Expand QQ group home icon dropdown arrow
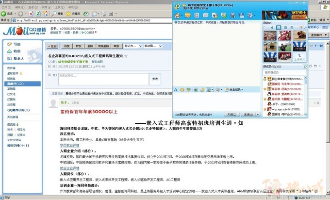The height and width of the screenshot is (200, 330). point(181,16)
